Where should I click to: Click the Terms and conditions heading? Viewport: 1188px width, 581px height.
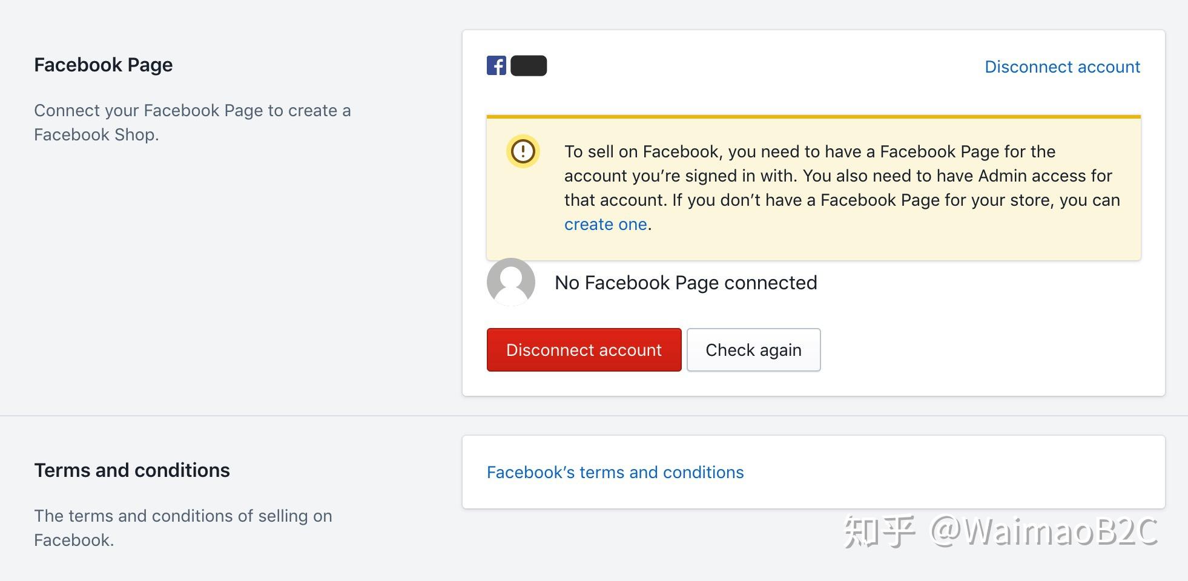(132, 470)
